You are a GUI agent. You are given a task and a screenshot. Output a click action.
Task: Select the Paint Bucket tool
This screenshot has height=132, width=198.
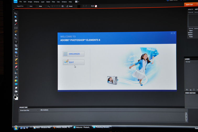tap(16, 77)
